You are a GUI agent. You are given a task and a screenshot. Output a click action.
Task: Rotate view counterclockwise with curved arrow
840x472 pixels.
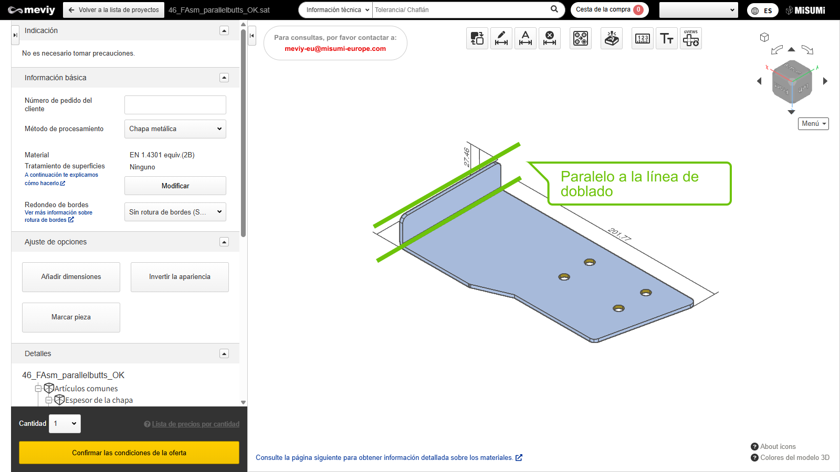tap(776, 50)
